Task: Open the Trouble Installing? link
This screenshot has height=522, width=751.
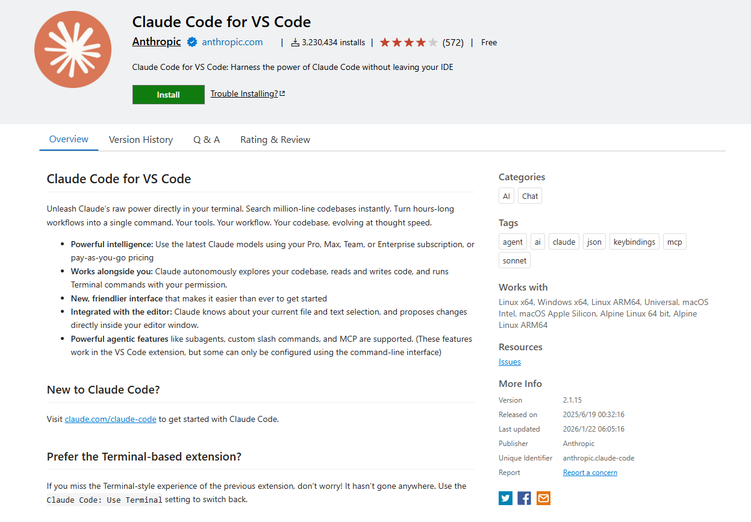Action: pos(248,93)
